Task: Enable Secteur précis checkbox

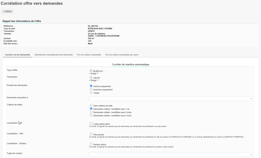Action: coord(91,144)
